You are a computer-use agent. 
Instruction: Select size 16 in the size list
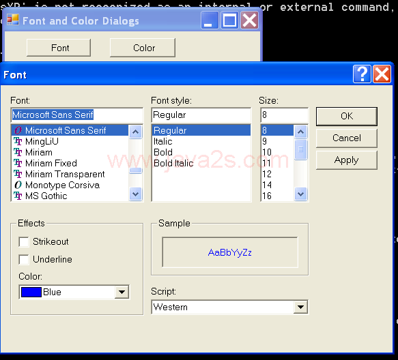point(277,196)
